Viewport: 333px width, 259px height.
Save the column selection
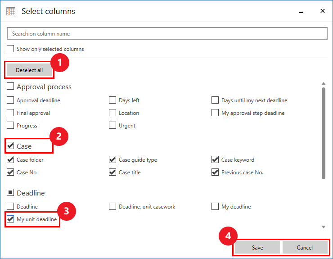257,247
